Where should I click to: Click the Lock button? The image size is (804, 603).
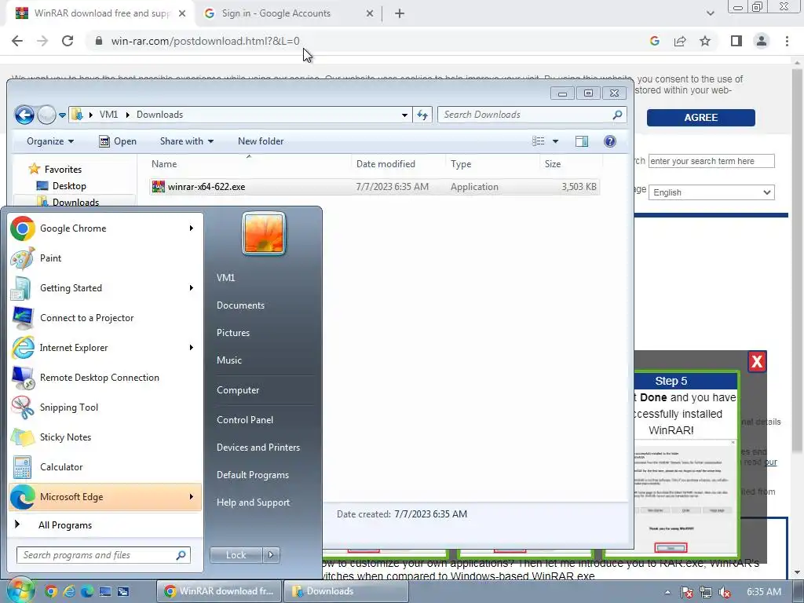click(236, 555)
